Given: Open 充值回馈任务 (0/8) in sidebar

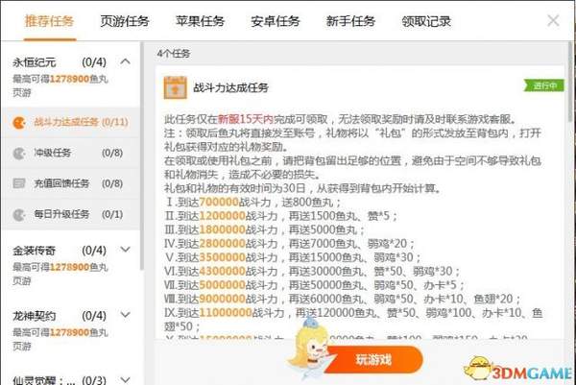Looking at the screenshot, I should pos(71,183).
